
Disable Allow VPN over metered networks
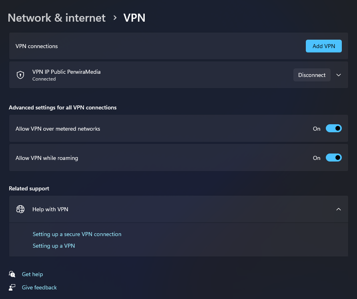(334, 128)
